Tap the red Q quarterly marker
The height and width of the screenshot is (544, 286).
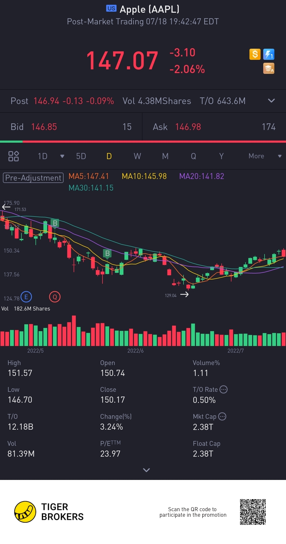[55, 297]
